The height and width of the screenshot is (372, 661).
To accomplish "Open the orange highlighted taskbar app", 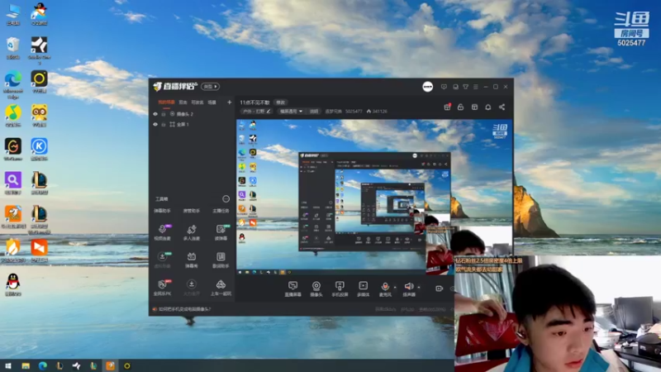I will (111, 365).
